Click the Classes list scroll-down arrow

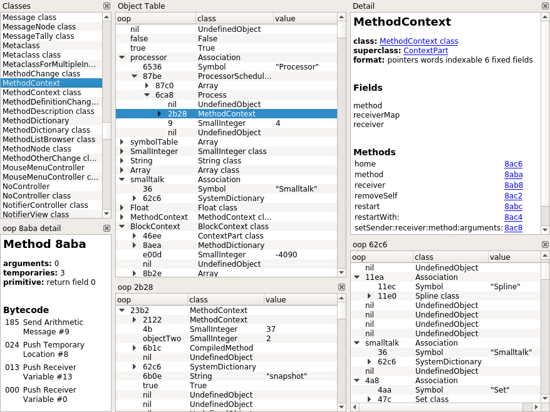pos(106,214)
